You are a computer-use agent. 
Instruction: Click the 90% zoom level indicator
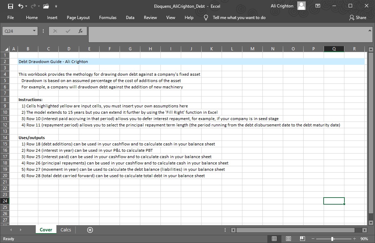point(364,239)
